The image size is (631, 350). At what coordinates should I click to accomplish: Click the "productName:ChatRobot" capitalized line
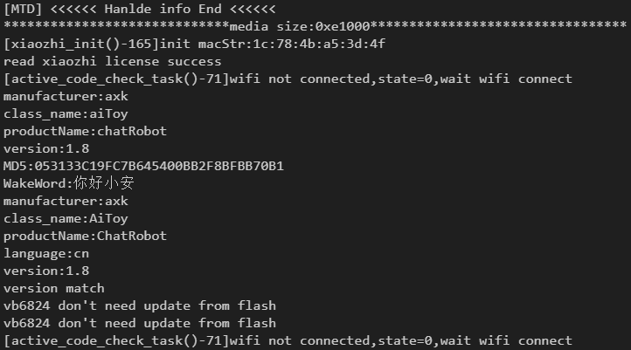click(x=85, y=236)
